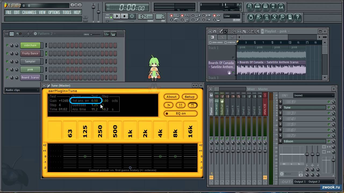Open the Piano Roll view in the top toolbar
Viewport: 344px width, 193px height.
[x=265, y=7]
